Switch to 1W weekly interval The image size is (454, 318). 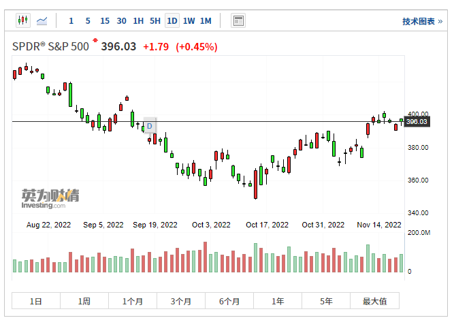coord(189,21)
